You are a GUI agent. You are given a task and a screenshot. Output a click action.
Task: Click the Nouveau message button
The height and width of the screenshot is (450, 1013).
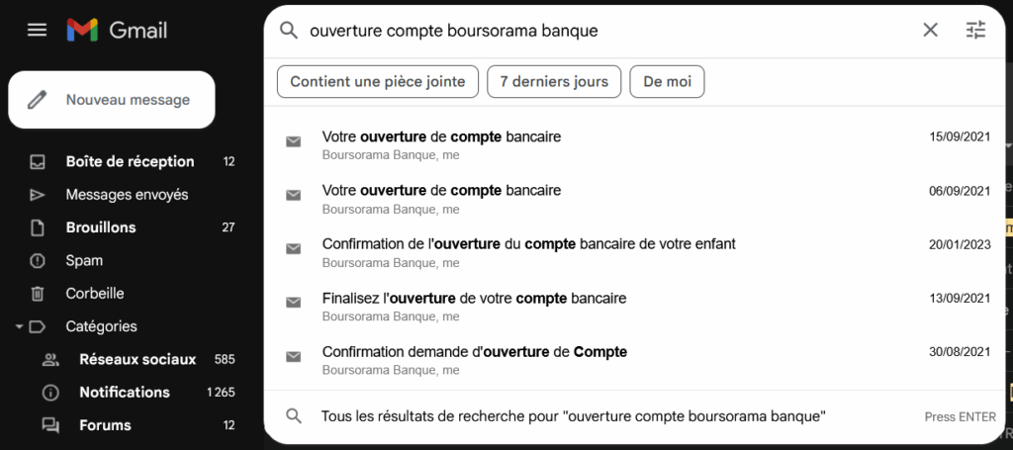click(x=112, y=100)
